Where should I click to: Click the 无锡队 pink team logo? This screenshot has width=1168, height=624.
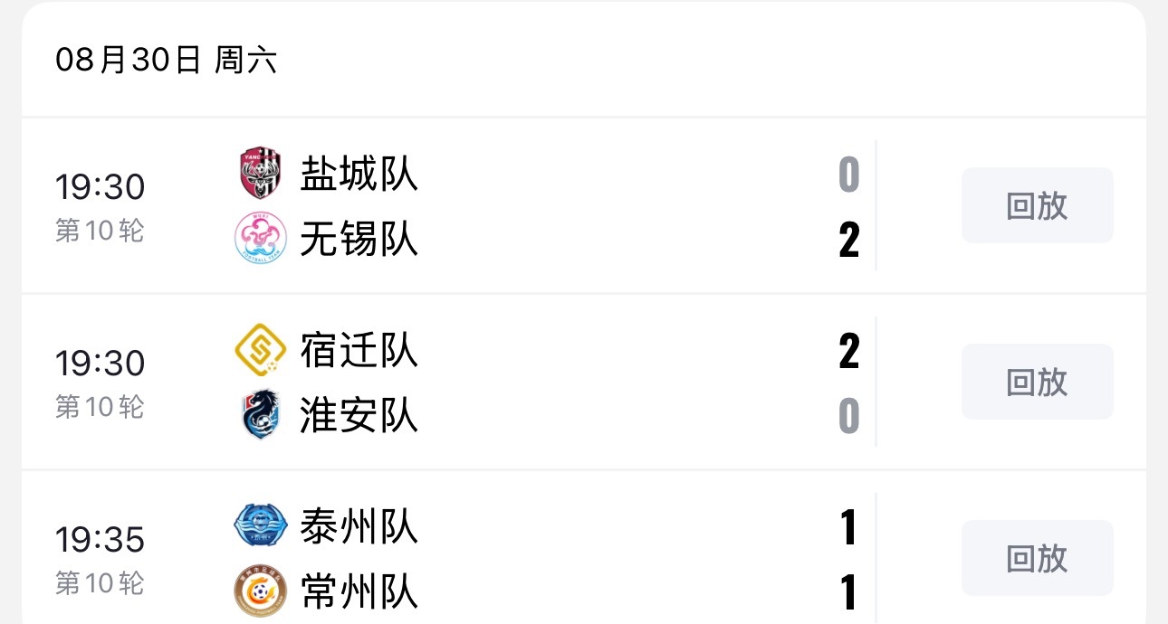[261, 239]
